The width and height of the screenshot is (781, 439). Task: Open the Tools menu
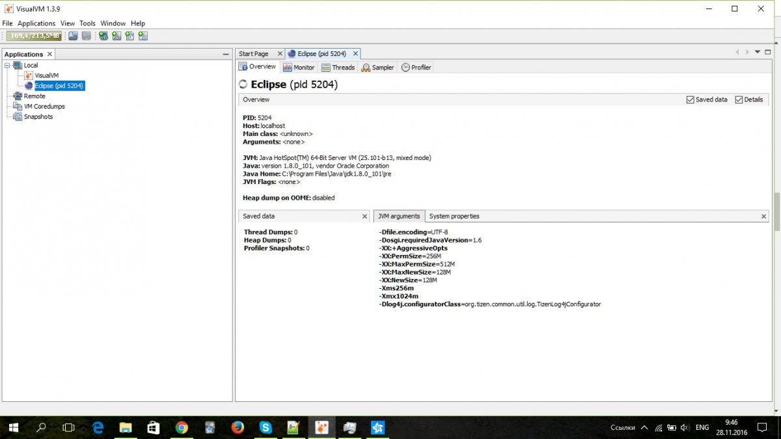point(87,23)
